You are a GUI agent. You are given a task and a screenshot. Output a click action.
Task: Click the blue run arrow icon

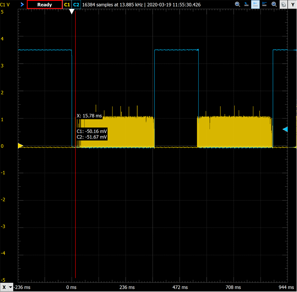point(22,4)
